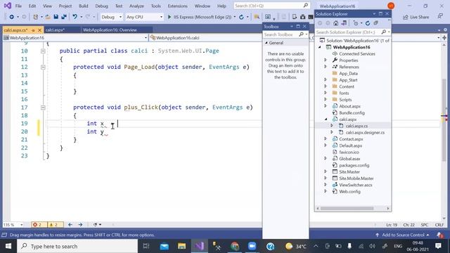450x253 pixels.
Task: Click the browser refresh icon beside IIS Express
Action: point(241,17)
